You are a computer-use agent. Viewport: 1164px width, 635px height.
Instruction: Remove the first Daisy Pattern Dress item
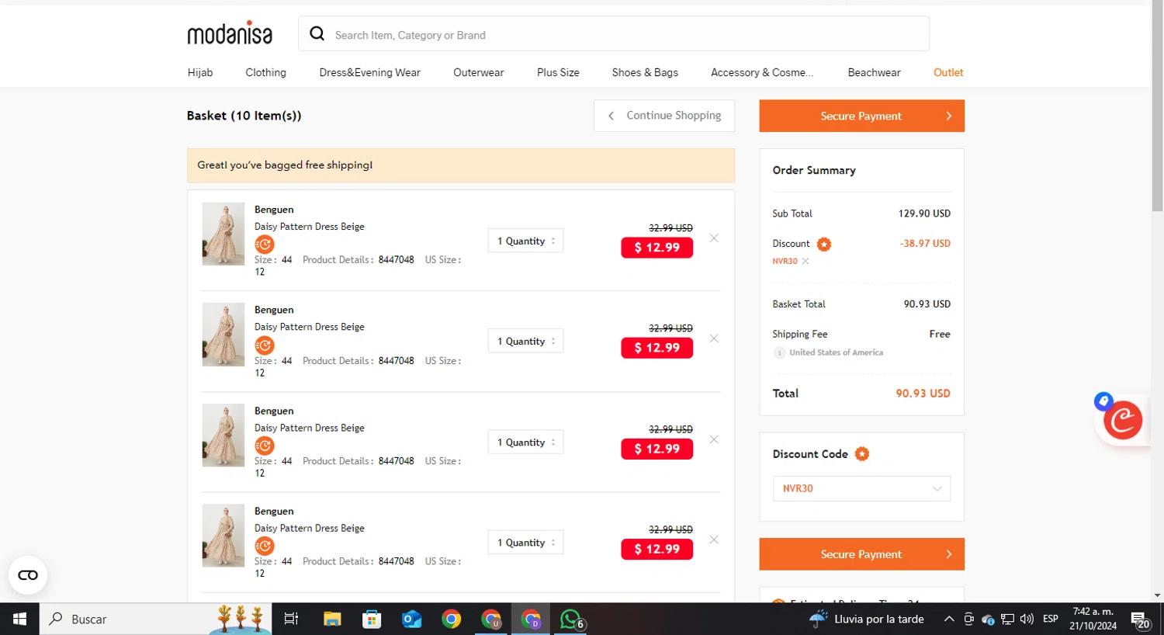pos(714,238)
